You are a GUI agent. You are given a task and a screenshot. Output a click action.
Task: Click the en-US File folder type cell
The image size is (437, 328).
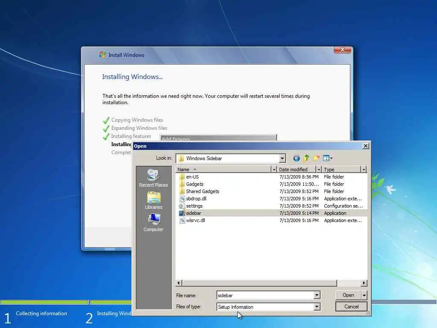(334, 177)
